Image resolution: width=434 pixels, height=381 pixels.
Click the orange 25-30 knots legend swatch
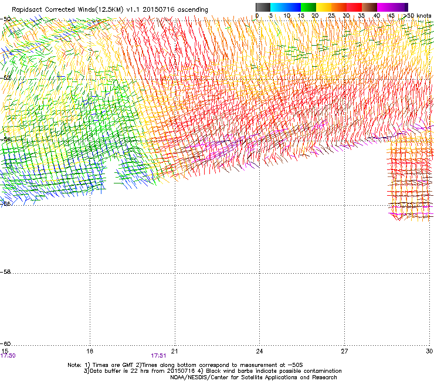click(339, 7)
